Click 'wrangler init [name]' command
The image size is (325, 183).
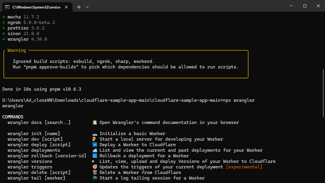click(34, 134)
